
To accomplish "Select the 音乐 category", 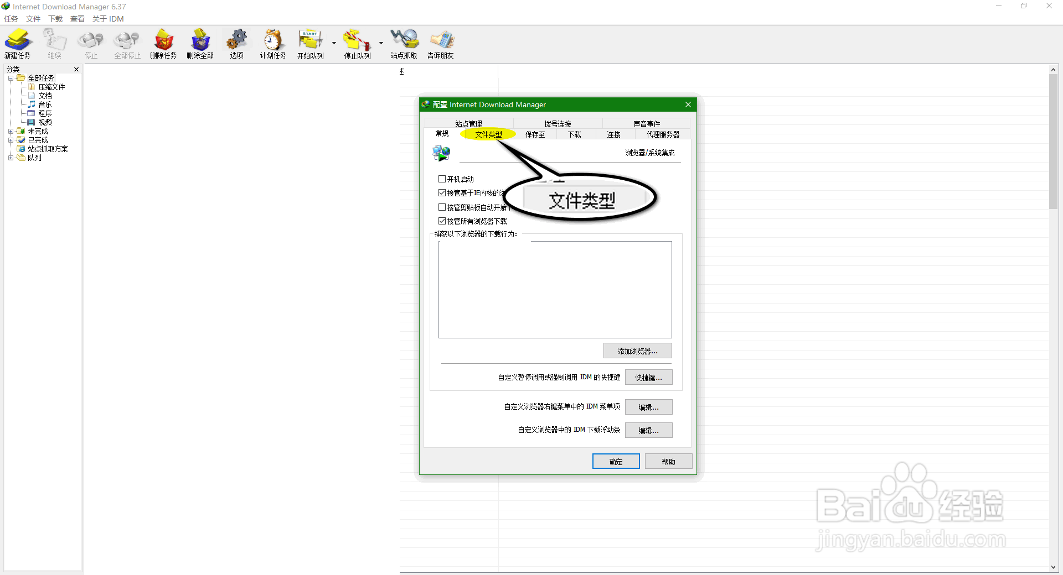I will (x=45, y=104).
